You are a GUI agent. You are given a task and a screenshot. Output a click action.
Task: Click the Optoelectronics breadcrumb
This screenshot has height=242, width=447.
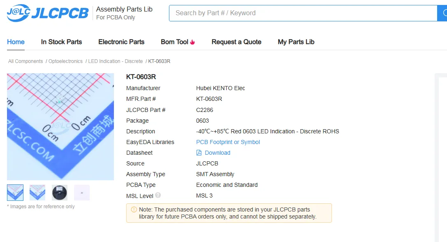(x=65, y=61)
